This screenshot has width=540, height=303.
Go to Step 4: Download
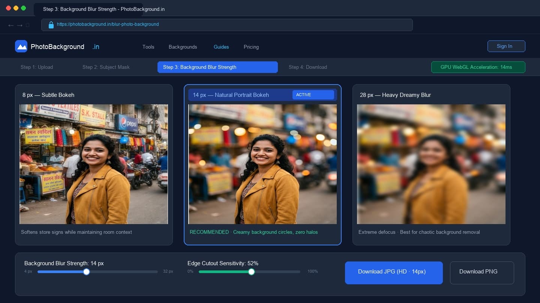[x=308, y=67]
